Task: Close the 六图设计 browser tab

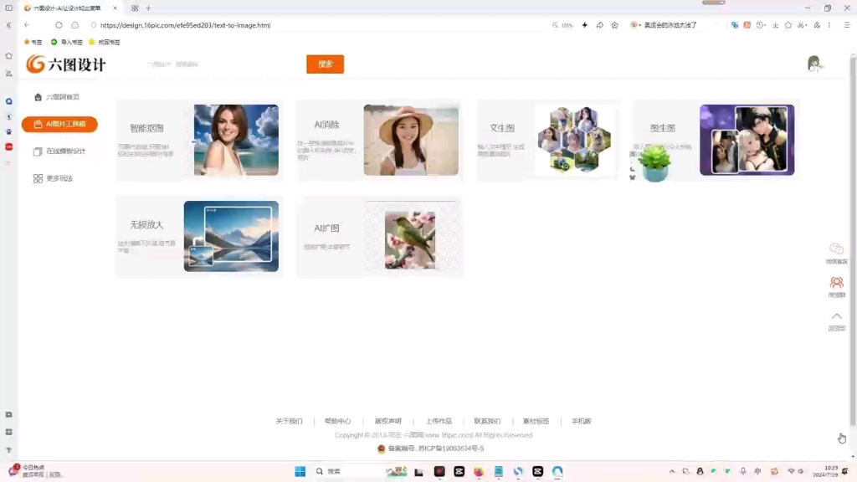Action: click(115, 8)
